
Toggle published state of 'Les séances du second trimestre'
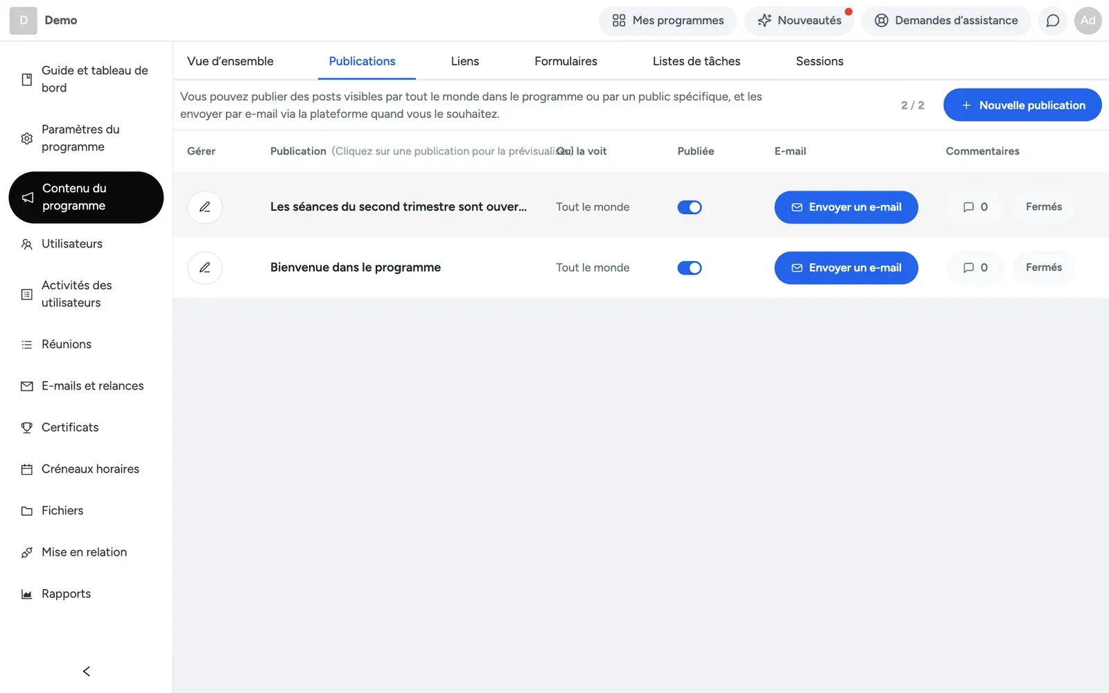(690, 207)
